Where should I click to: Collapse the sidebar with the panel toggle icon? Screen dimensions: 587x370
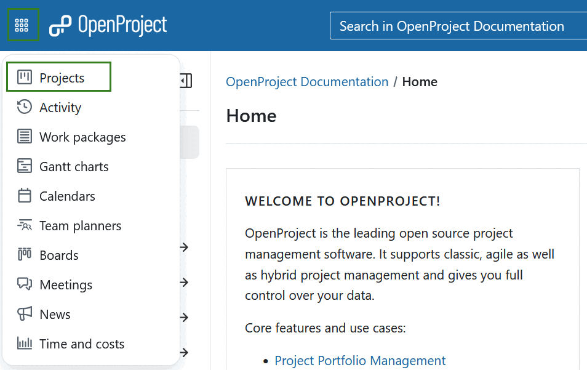pos(186,81)
